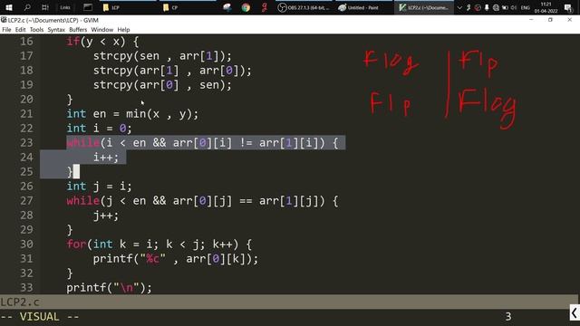Image resolution: width=580 pixels, height=326 pixels.
Task: Click closing brace on line 20
Action: 70,100
